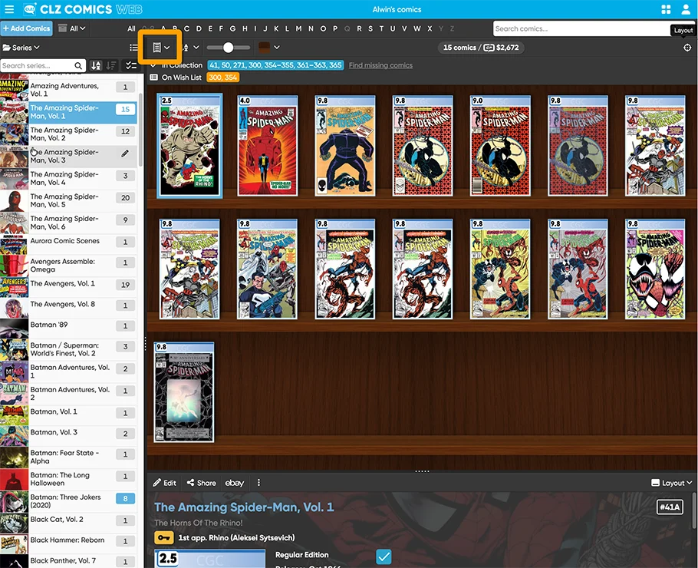
Task: Expand the Series folder dropdown
Action: click(x=21, y=48)
